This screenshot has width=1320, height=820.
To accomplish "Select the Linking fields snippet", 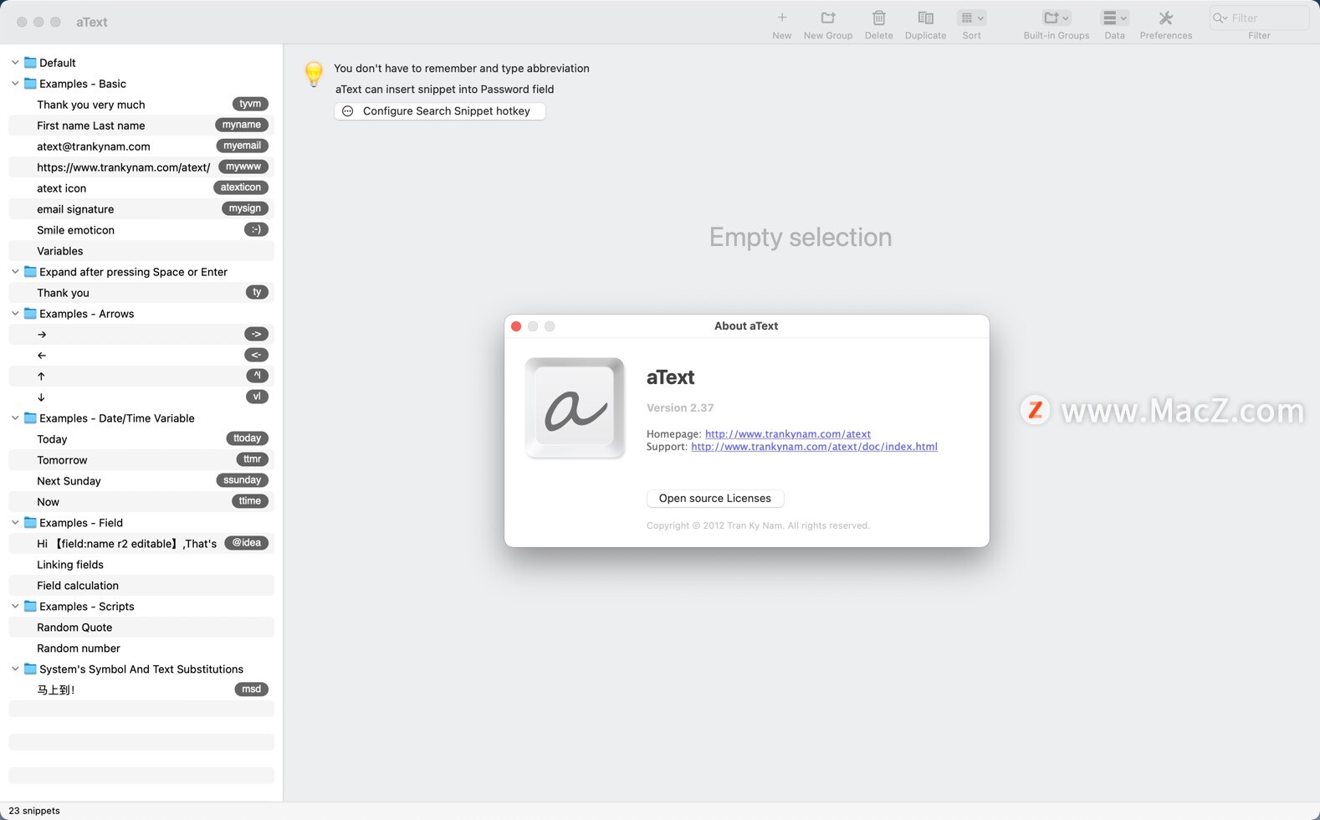I will (x=141, y=565).
